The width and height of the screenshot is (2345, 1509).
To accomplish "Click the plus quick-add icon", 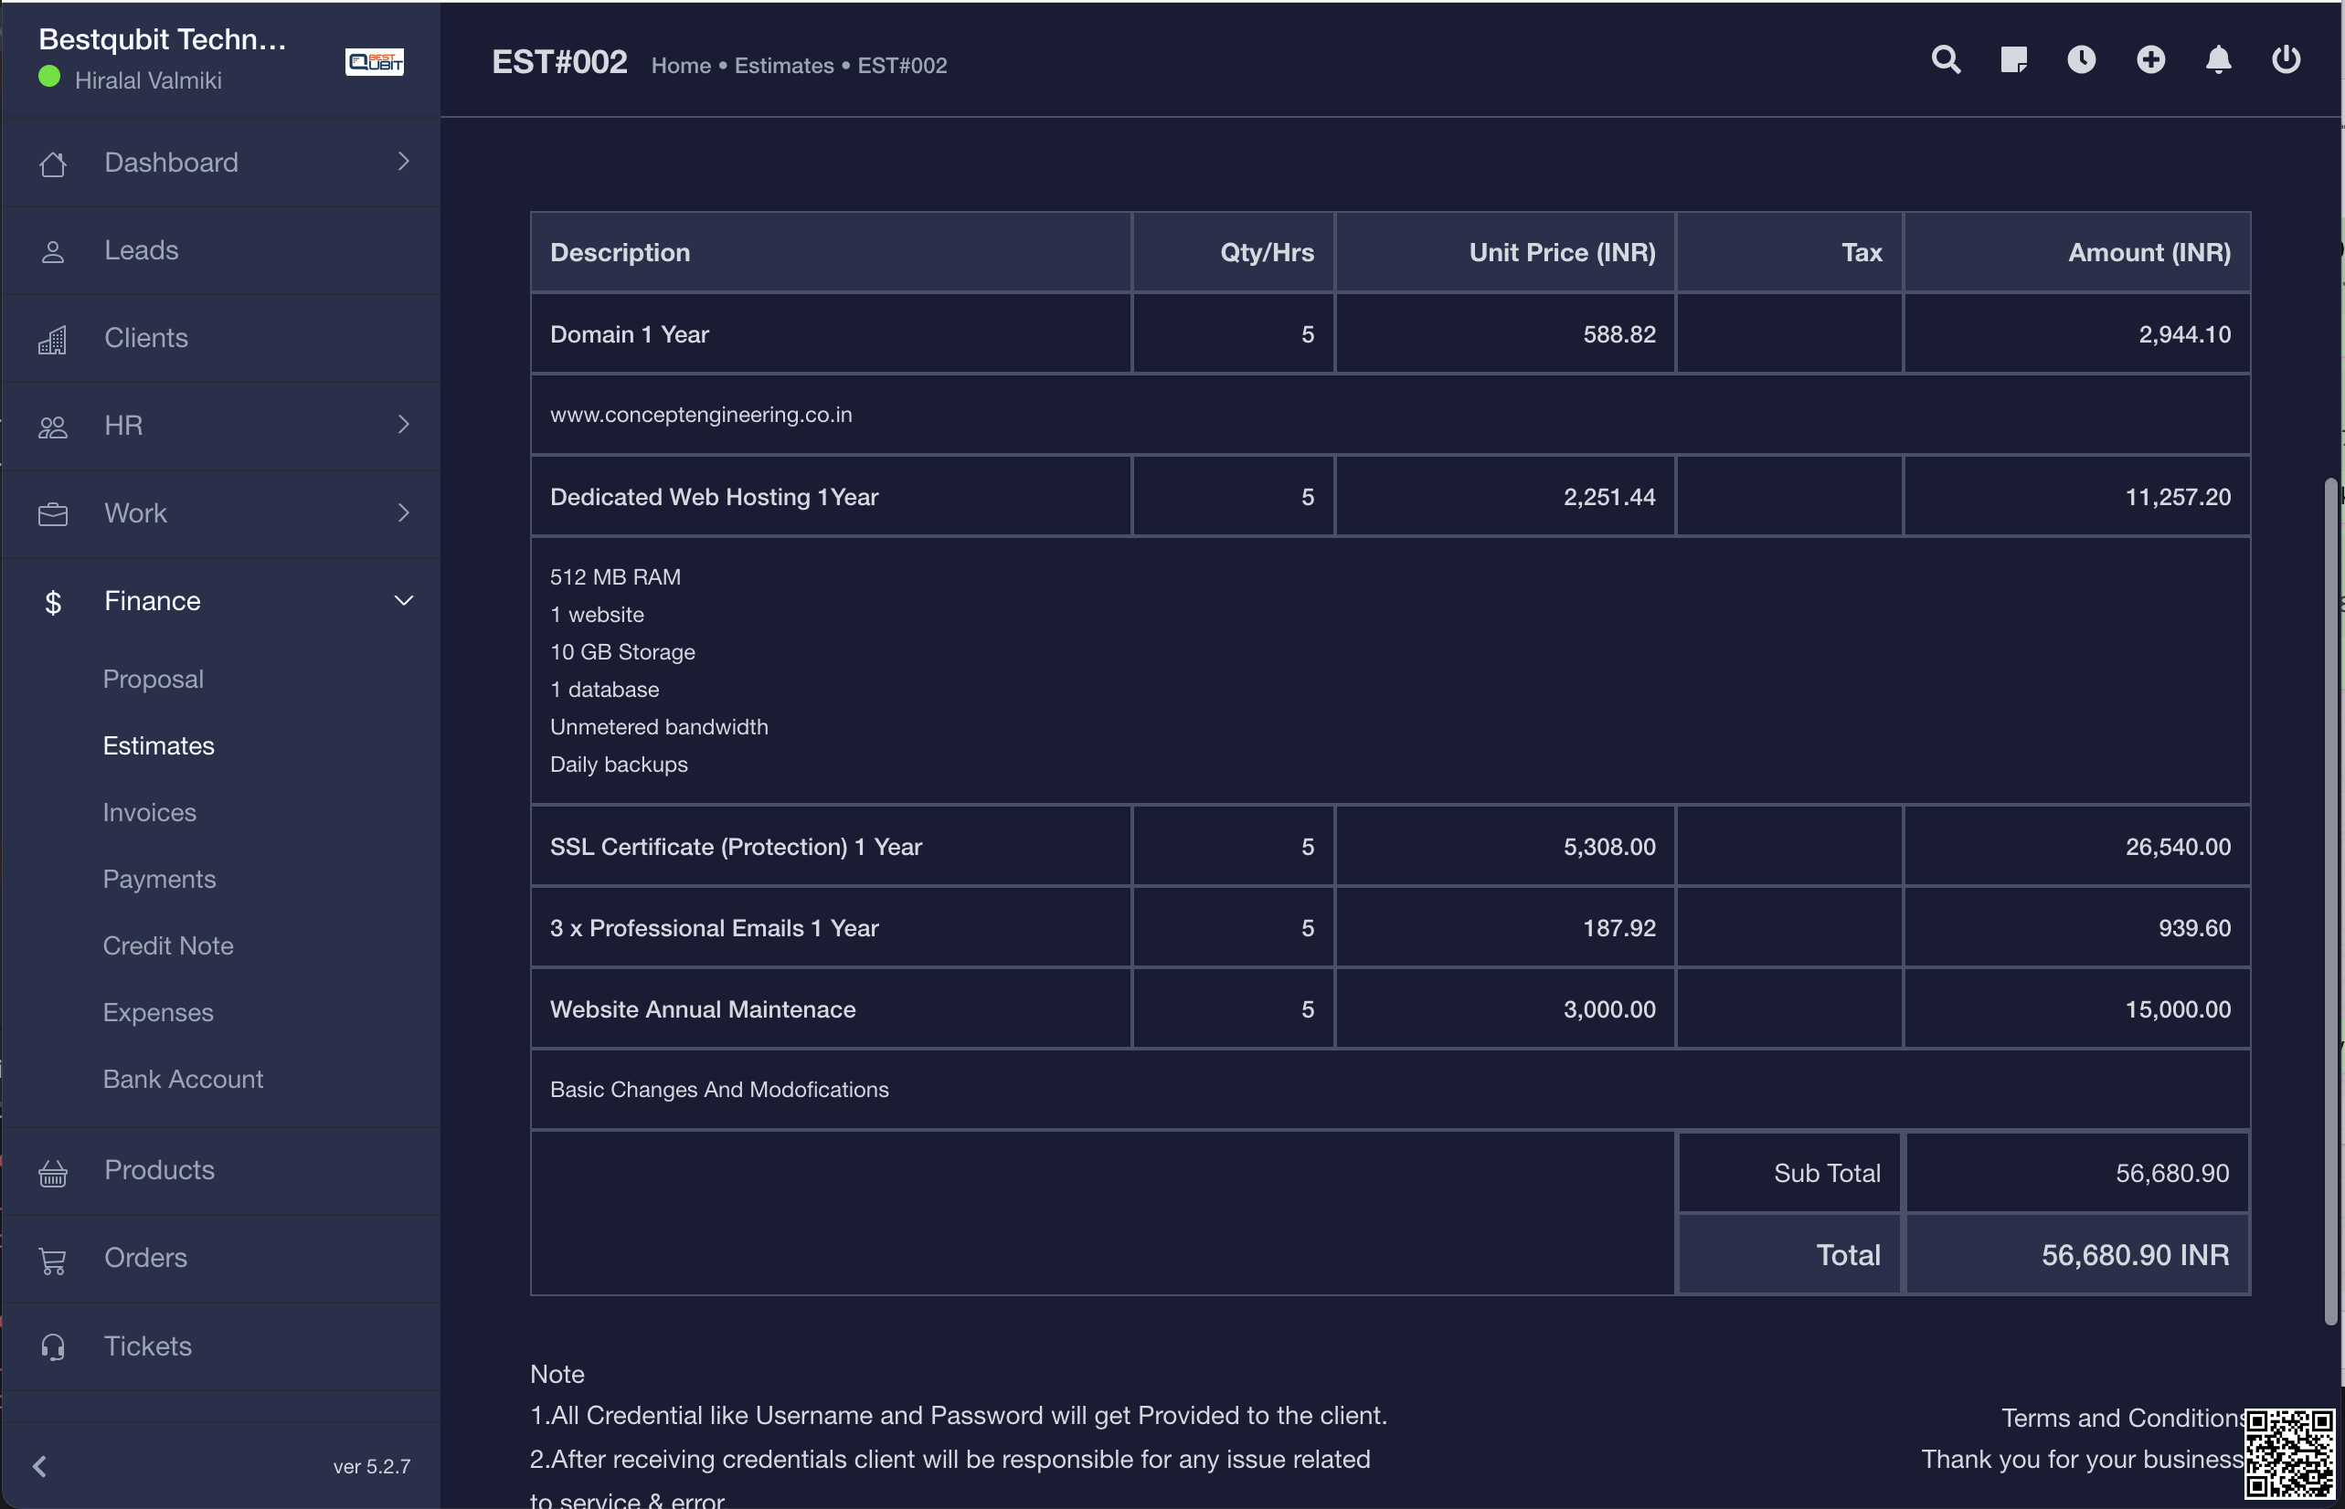I will point(2150,59).
